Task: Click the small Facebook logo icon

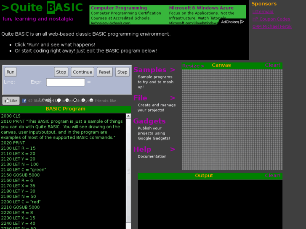Action: (x=24, y=100)
